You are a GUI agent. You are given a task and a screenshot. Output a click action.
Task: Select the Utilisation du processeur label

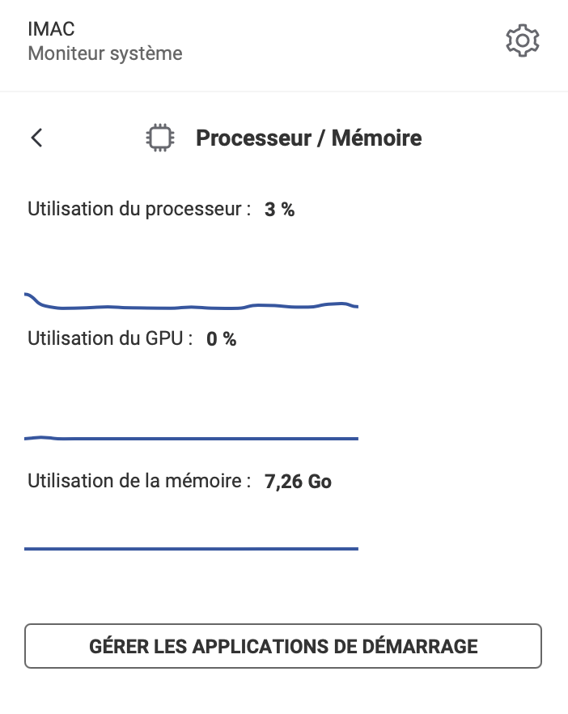point(139,209)
